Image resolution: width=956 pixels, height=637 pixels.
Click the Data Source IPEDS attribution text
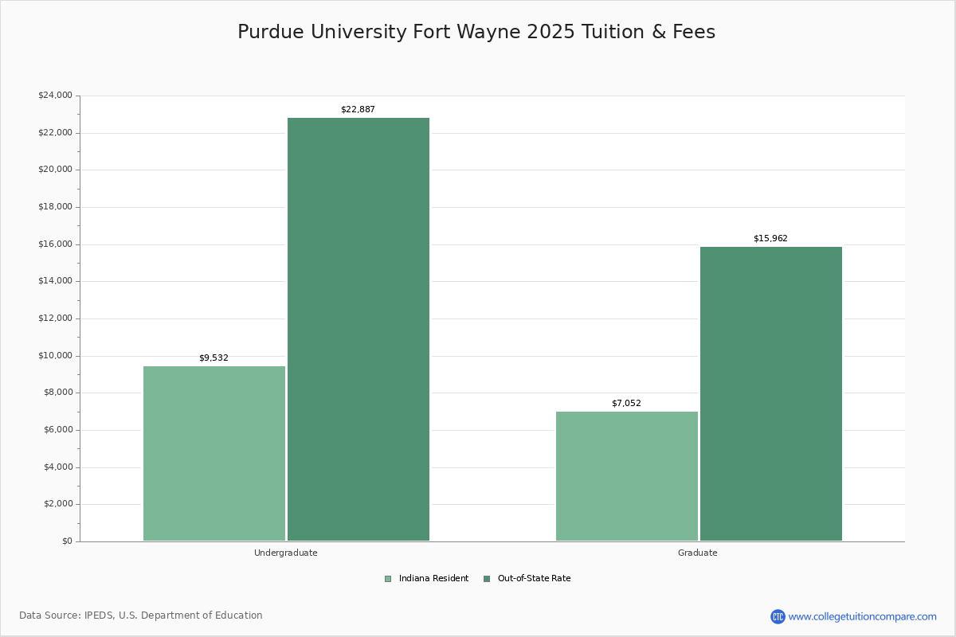(142, 615)
